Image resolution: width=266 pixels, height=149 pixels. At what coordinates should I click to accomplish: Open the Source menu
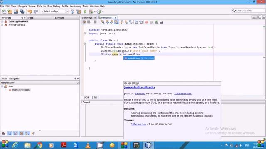pyautogui.click(x=32, y=6)
